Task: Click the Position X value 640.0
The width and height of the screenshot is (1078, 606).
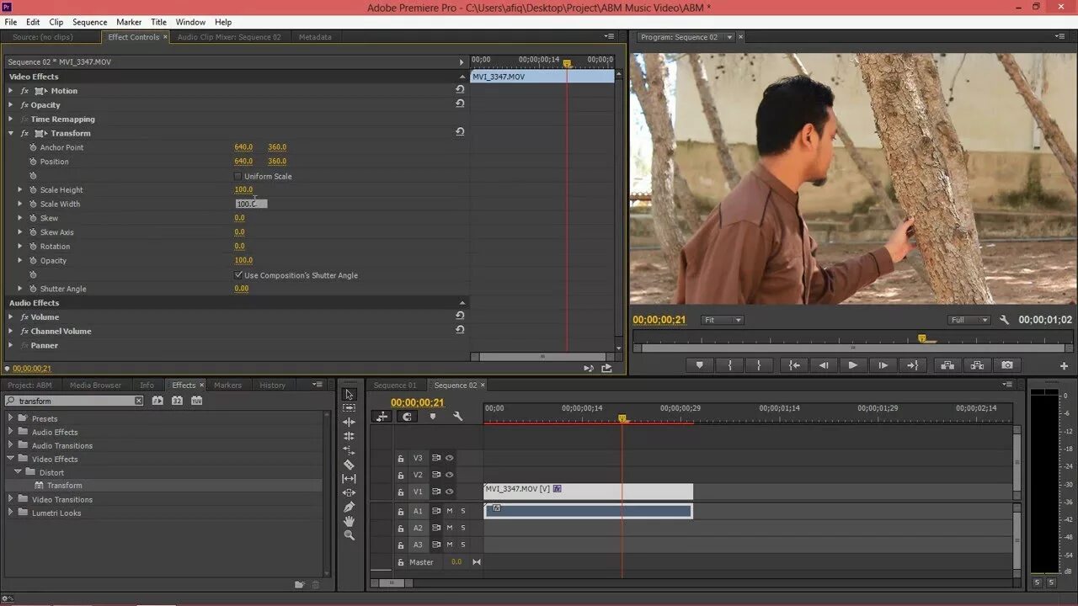Action: click(x=243, y=162)
